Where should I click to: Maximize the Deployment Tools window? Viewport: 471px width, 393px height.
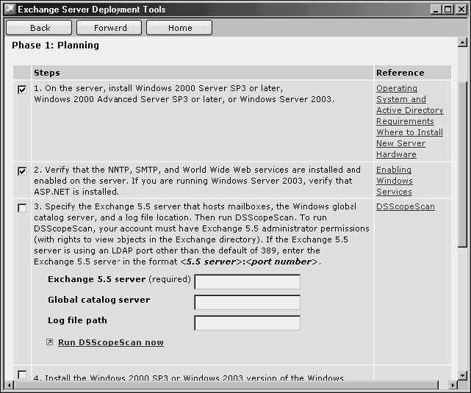tap(447, 10)
